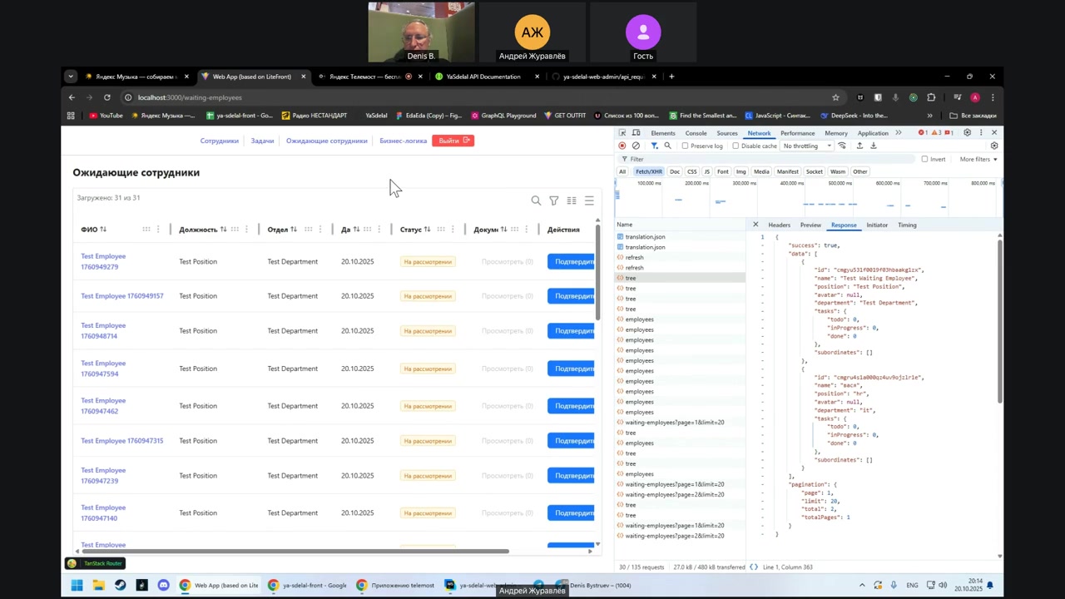Open the No throttling dropdown
The image size is (1065, 599).
coord(807,146)
